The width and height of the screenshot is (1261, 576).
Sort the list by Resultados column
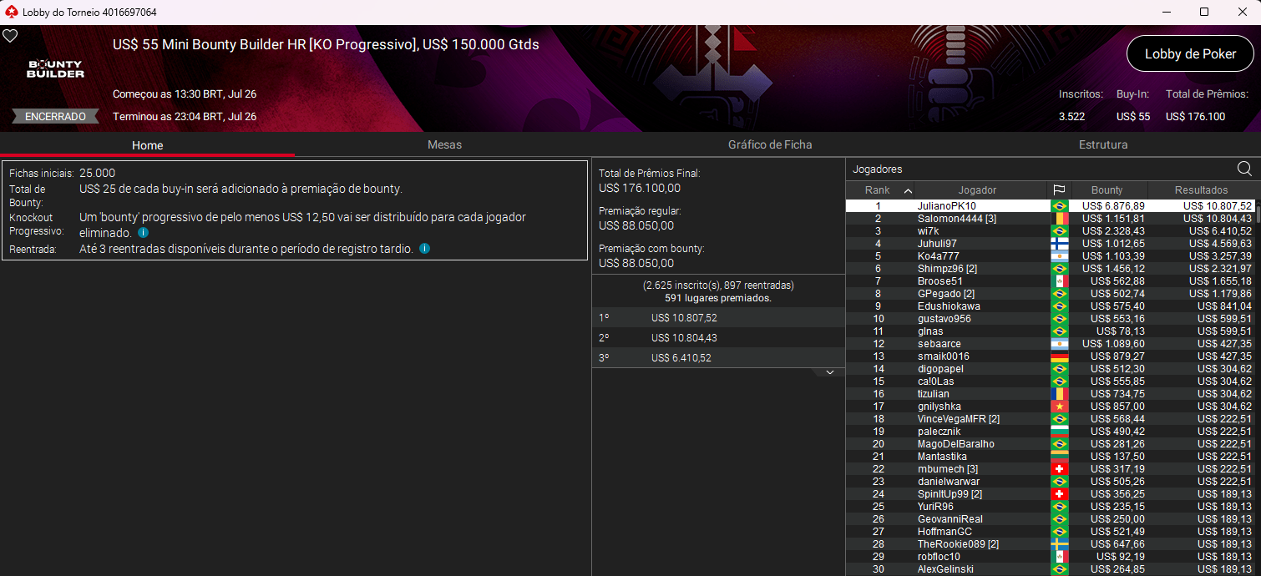[1201, 190]
